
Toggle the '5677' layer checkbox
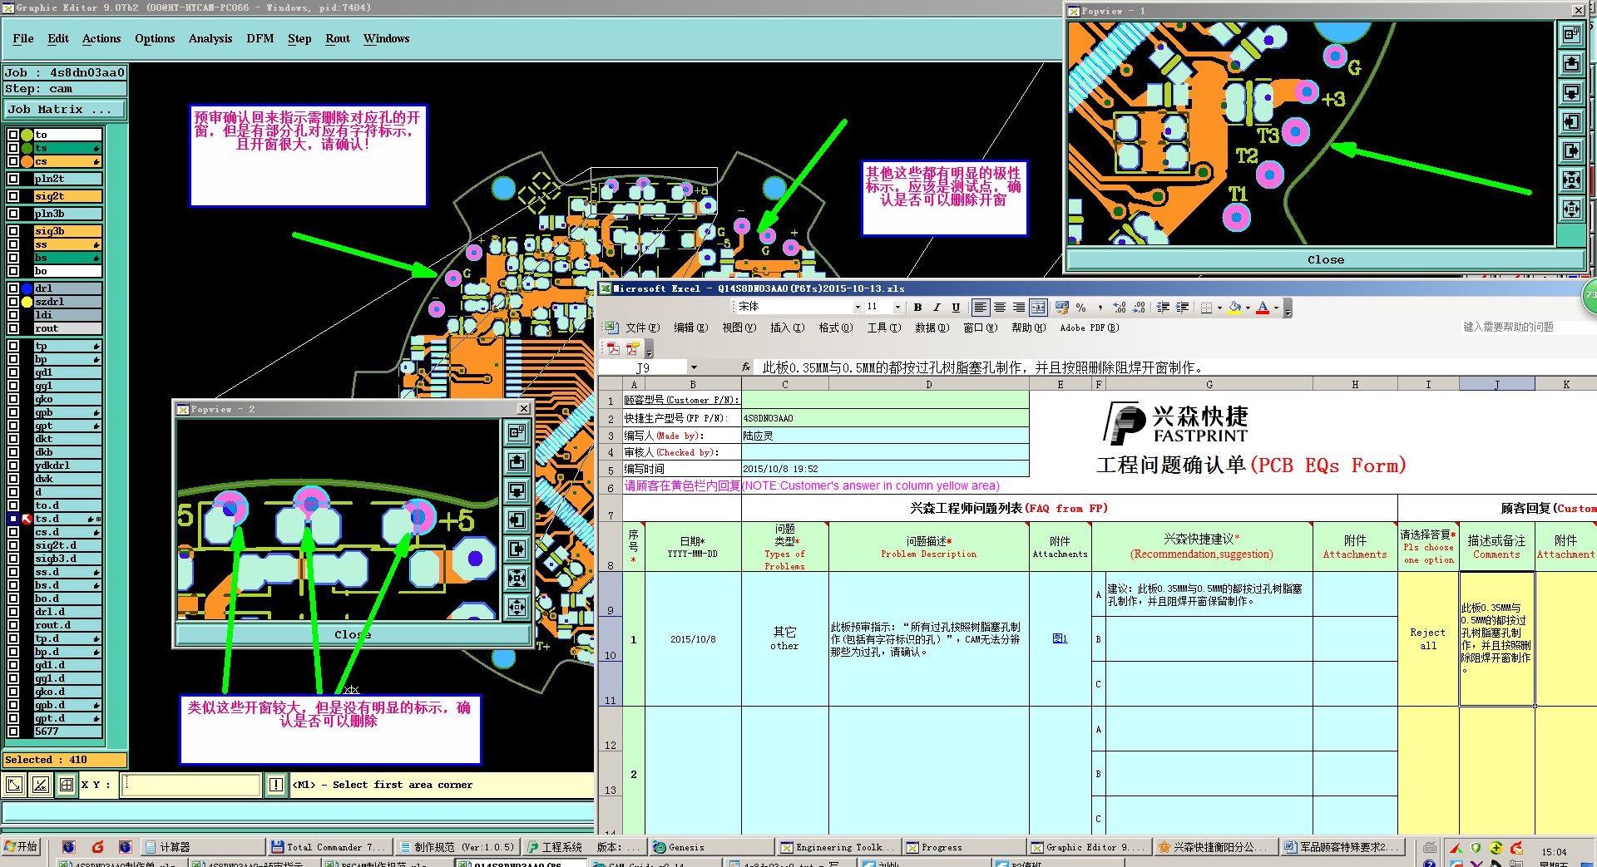click(x=13, y=732)
